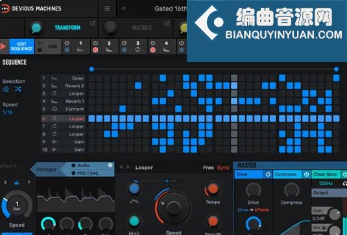Screen dimensions: 347x235
Task: Switch to the MIDI tab
Action: tap(48, 47)
